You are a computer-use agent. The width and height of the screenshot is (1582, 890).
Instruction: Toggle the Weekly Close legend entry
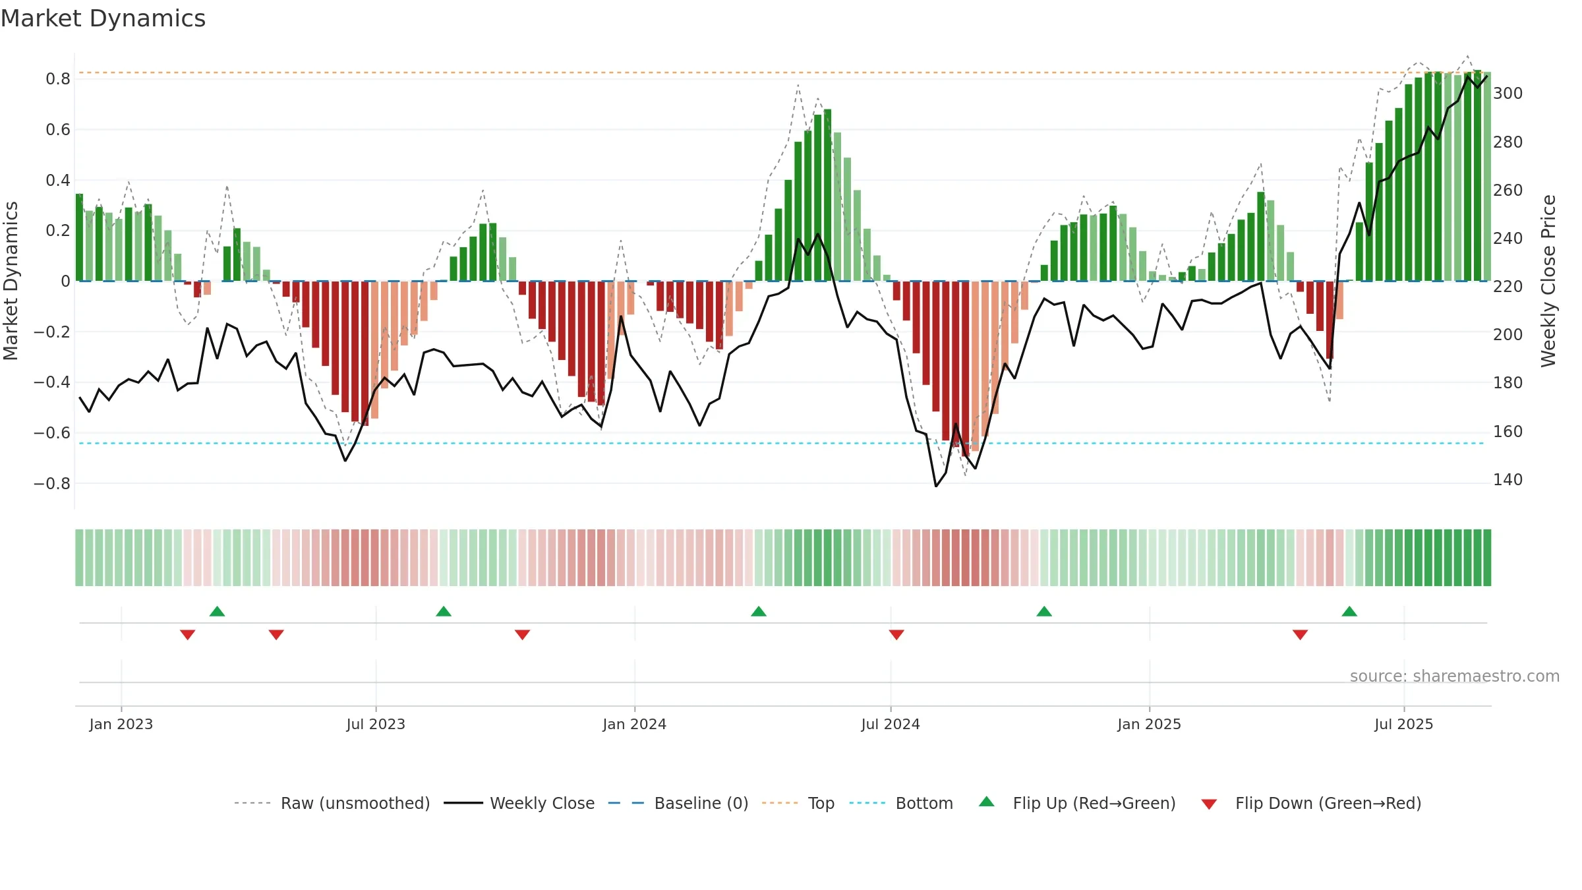(519, 803)
